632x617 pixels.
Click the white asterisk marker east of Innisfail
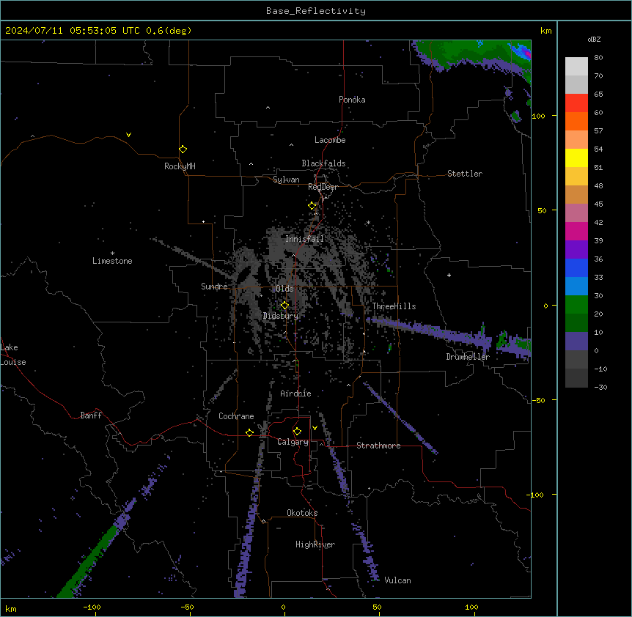coord(368,222)
